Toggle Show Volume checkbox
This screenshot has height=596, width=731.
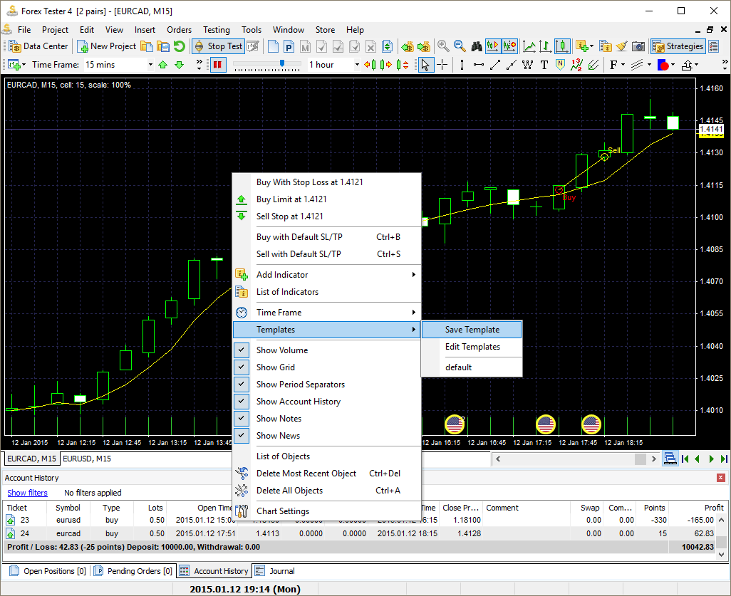click(x=241, y=350)
